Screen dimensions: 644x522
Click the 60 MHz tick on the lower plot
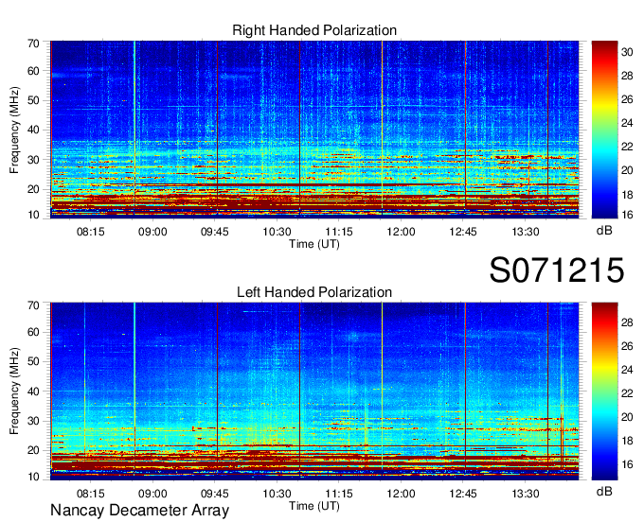pyautogui.click(x=33, y=332)
